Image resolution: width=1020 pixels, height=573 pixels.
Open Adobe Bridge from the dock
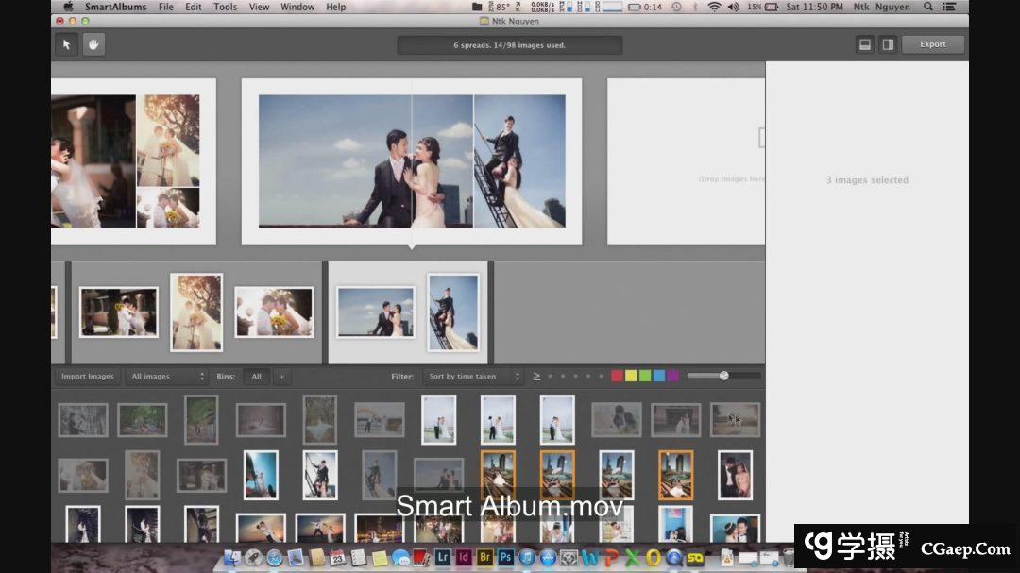(x=484, y=558)
